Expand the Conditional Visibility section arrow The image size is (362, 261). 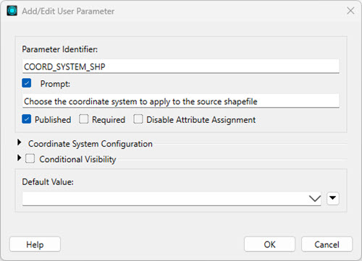(x=20, y=158)
